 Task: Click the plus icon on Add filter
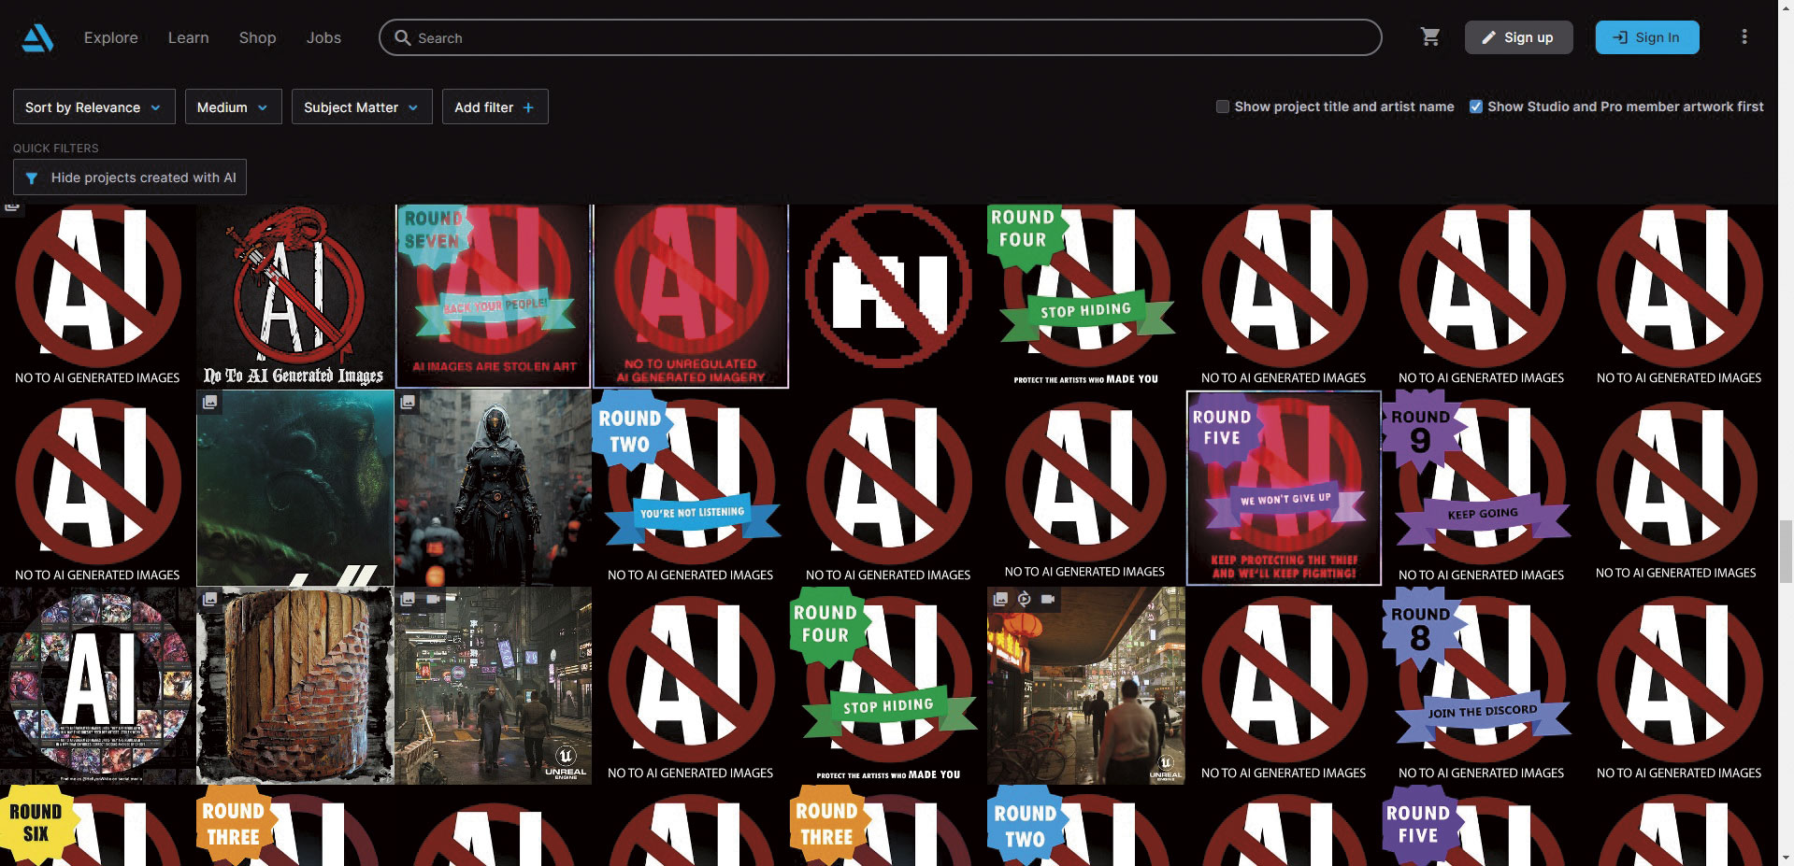[528, 107]
